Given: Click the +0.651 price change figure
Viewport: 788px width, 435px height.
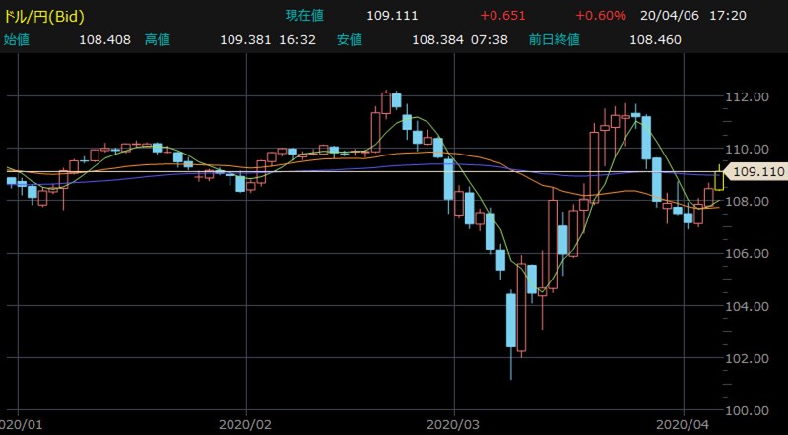Looking at the screenshot, I should (501, 17).
